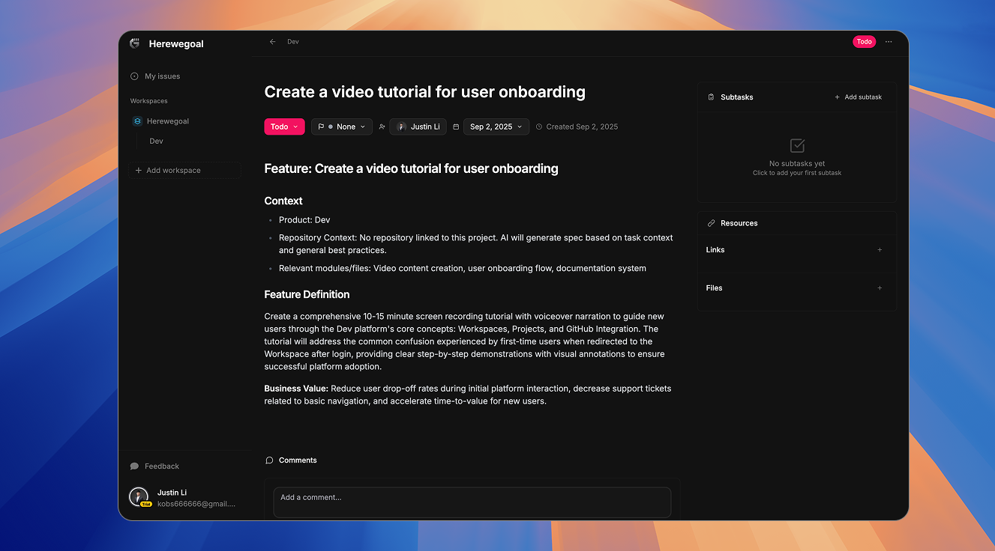Click the calendar icon beside due date

pos(456,127)
